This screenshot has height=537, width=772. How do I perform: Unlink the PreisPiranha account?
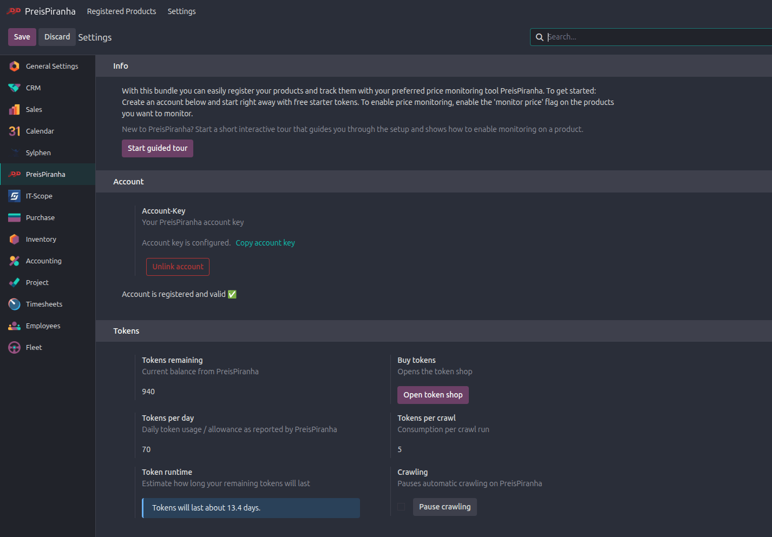[x=178, y=267]
